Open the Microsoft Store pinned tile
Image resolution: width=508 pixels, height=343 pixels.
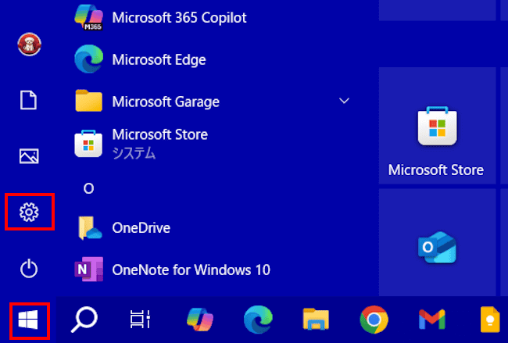[x=437, y=126]
